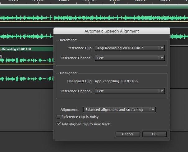Click the upper waveform of the top track
The width and height of the screenshot is (188, 152).
click(94, 18)
